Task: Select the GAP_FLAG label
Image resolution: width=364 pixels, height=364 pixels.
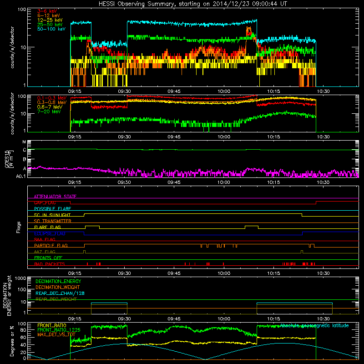Action: 45,202
